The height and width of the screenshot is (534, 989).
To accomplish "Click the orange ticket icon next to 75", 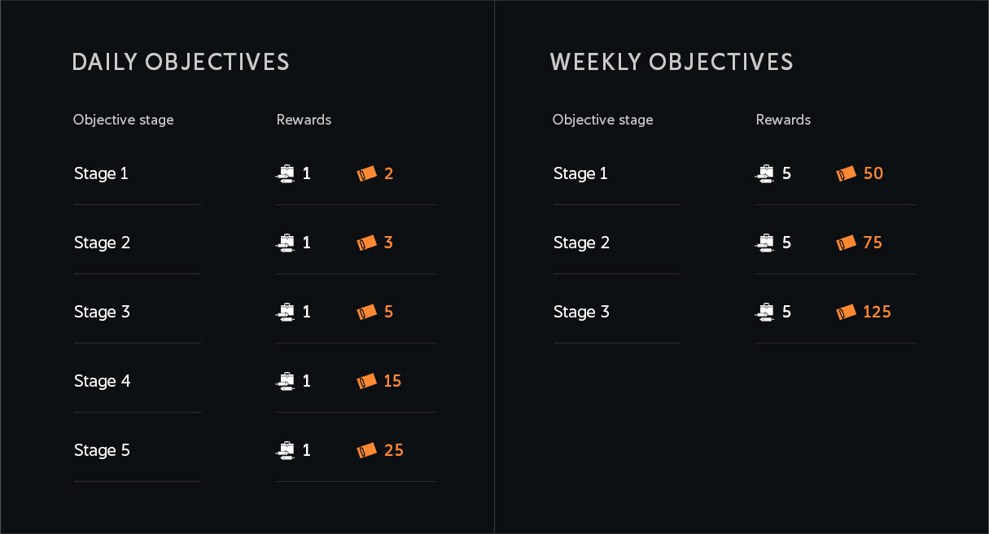I will 846,243.
